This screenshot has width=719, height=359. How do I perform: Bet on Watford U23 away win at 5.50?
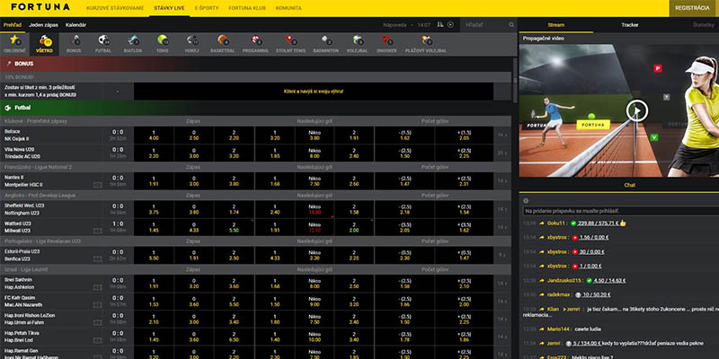[x=234, y=227]
